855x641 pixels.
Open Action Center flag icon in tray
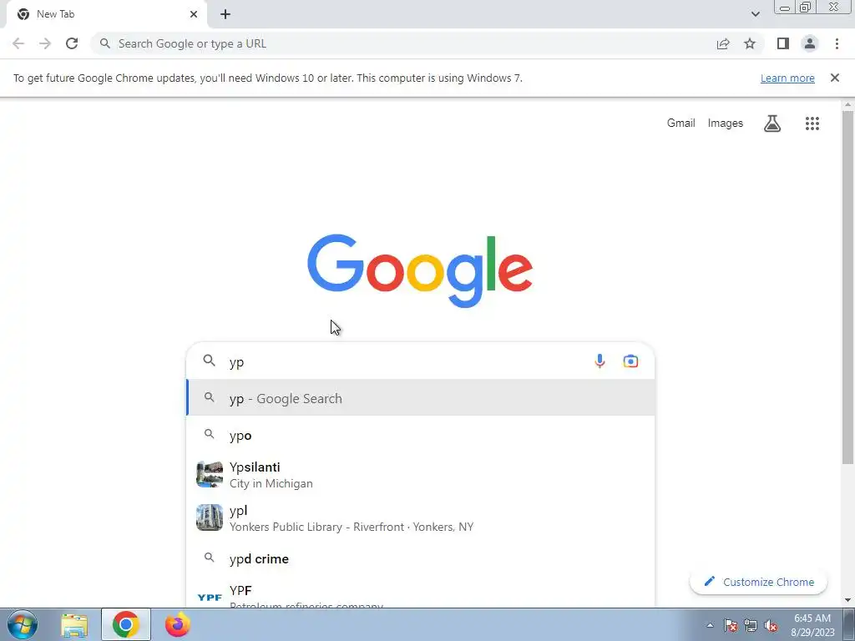(731, 625)
